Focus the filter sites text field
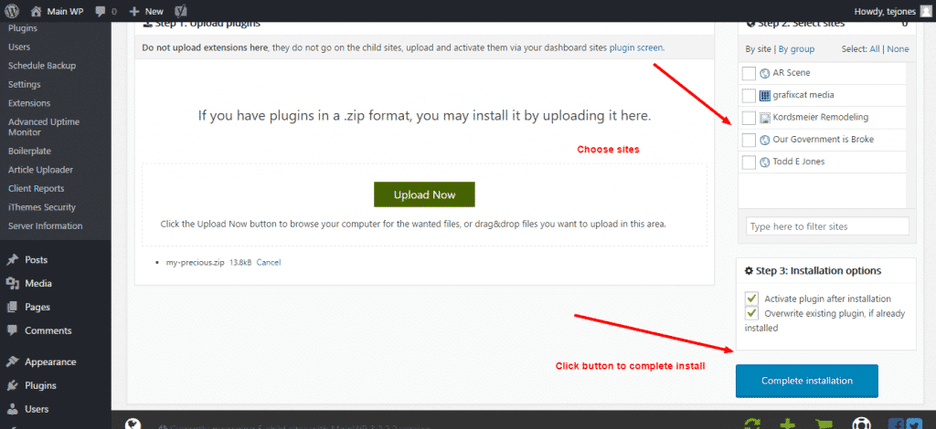Image resolution: width=936 pixels, height=429 pixels. pyautogui.click(x=827, y=226)
